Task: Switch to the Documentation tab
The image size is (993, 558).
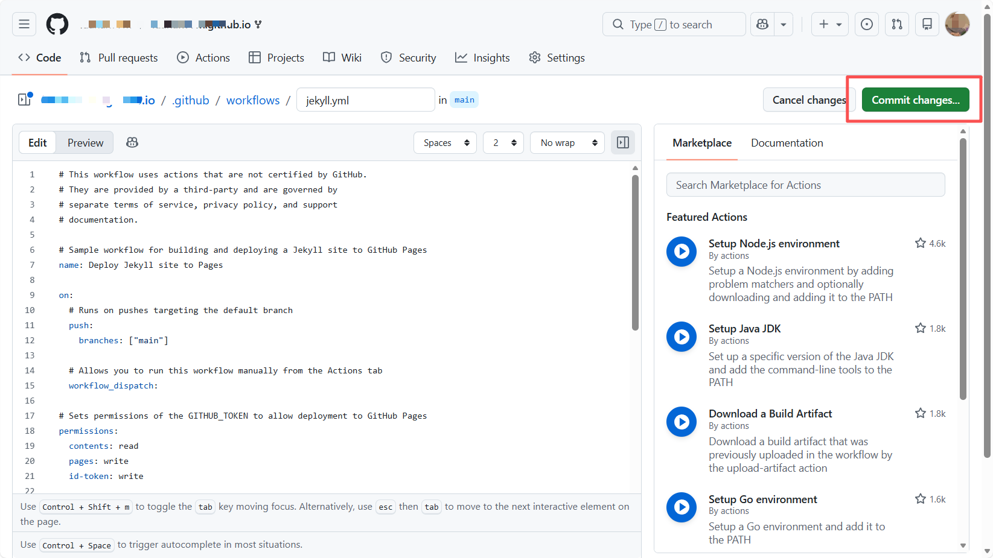Action: (787, 143)
